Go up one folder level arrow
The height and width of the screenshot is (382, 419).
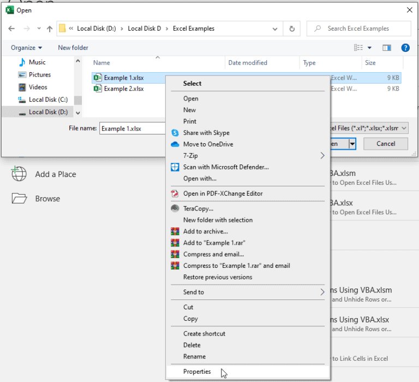point(50,28)
